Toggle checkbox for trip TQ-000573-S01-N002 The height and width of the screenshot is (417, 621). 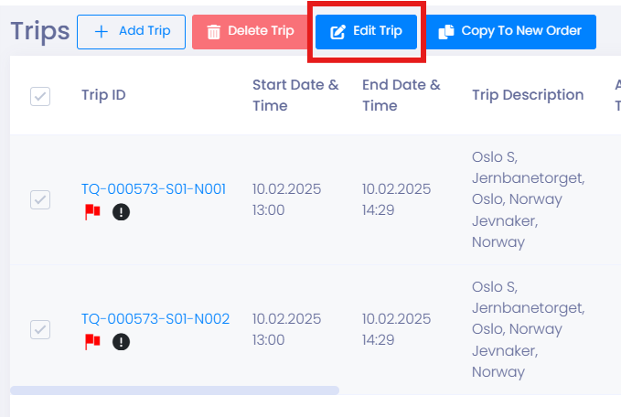[x=40, y=329]
